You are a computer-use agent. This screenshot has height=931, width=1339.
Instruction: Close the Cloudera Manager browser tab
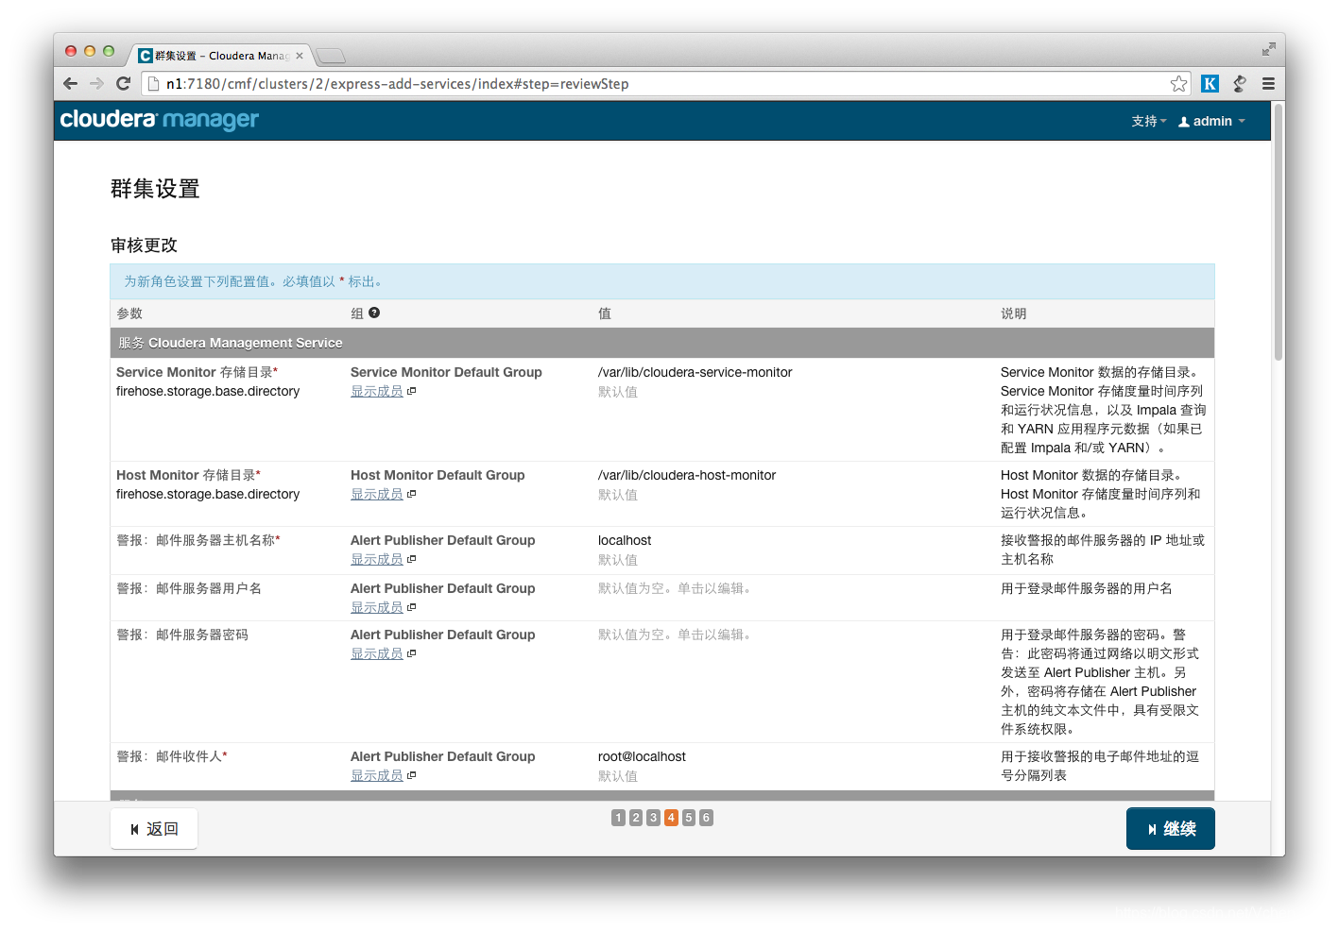(300, 56)
